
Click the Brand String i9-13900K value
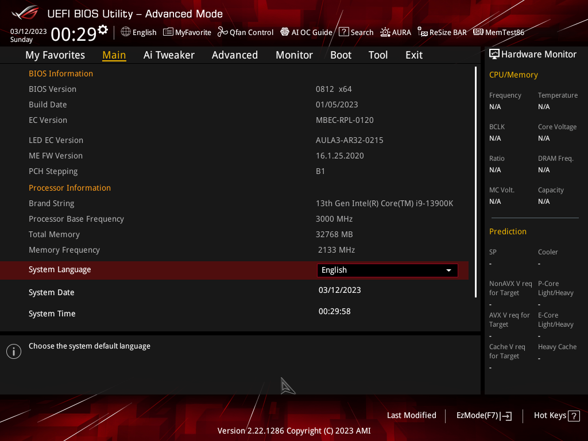(384, 204)
